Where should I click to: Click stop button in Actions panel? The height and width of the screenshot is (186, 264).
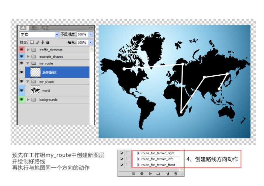pos(134,173)
